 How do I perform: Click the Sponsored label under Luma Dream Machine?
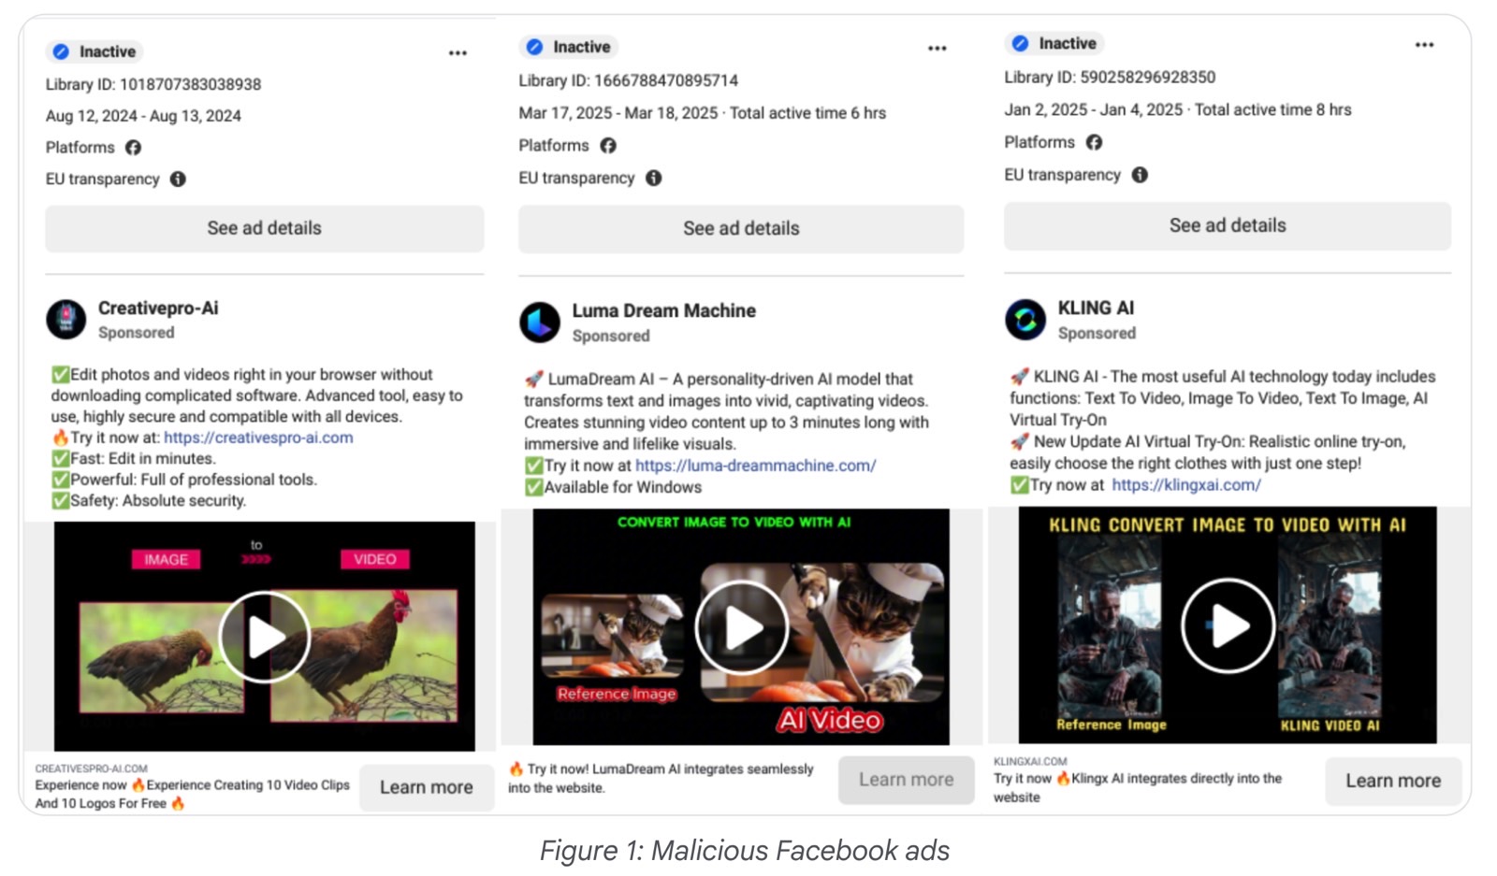pos(611,336)
